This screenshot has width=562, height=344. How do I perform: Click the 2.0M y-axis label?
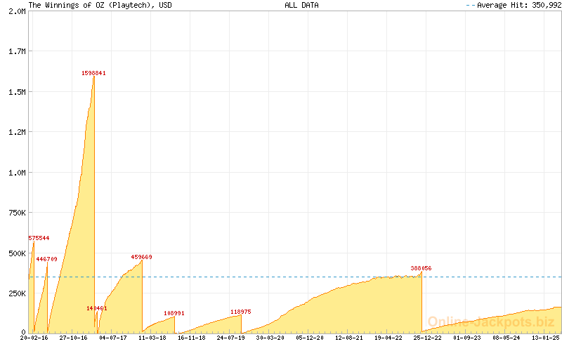[x=15, y=12]
